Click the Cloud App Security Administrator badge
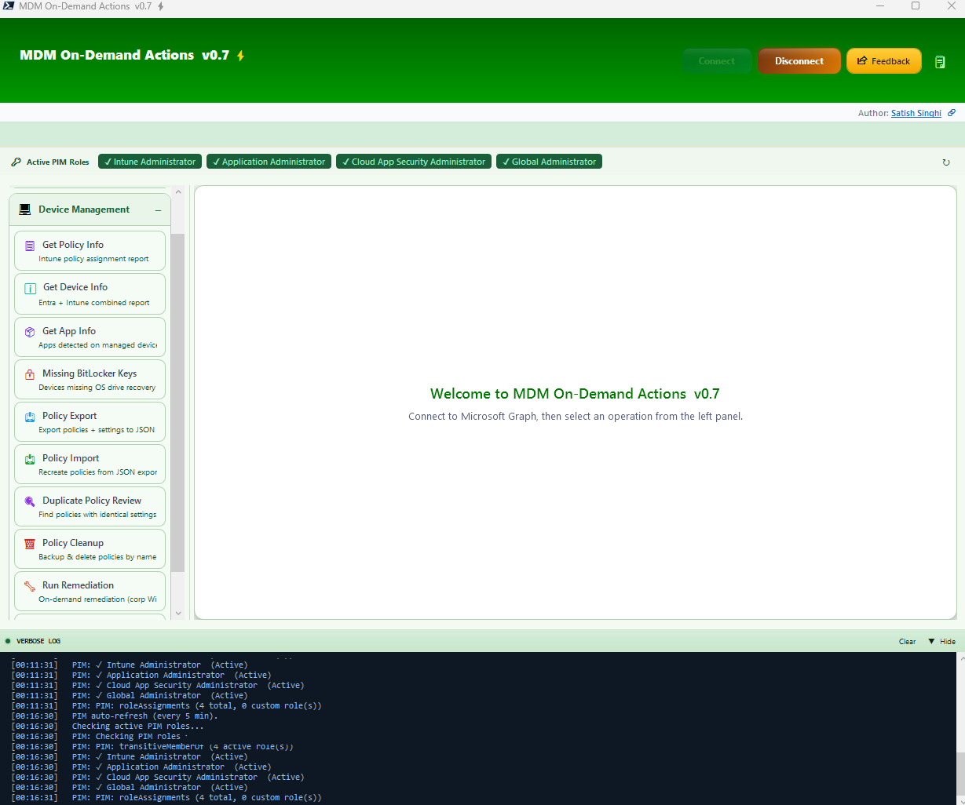The height and width of the screenshot is (805, 965). (414, 162)
